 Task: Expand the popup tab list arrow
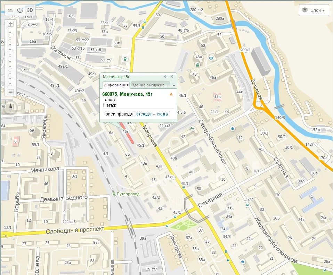(x=174, y=85)
